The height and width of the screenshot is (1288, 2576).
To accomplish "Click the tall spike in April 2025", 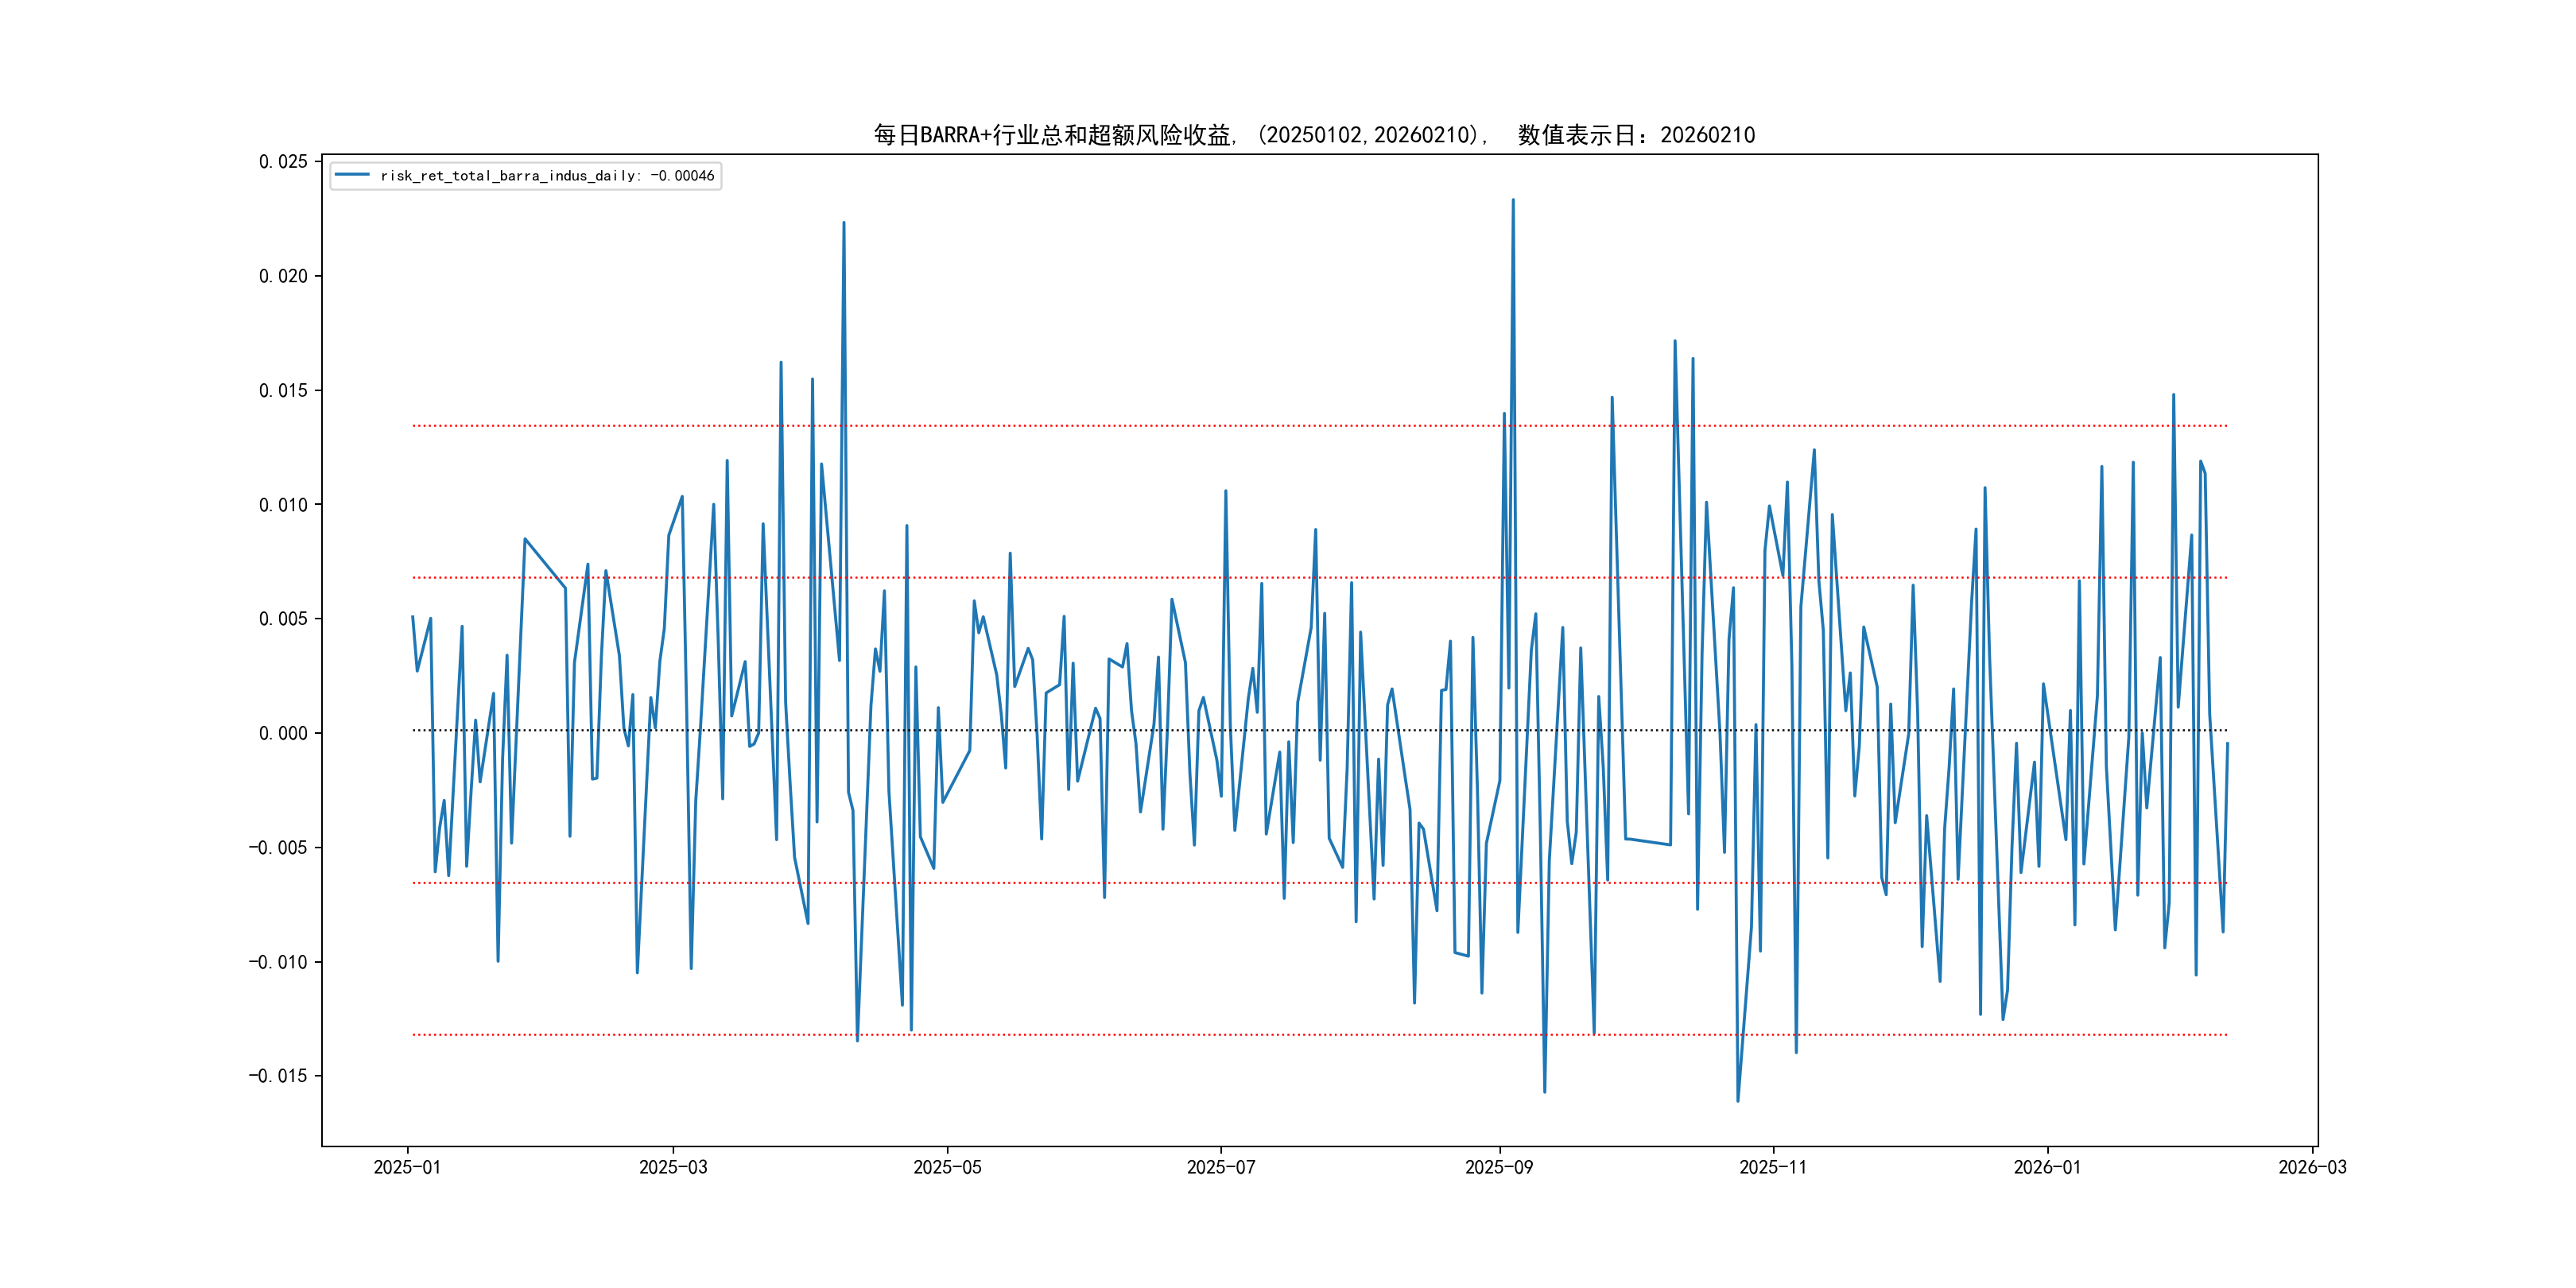I will click(x=843, y=224).
